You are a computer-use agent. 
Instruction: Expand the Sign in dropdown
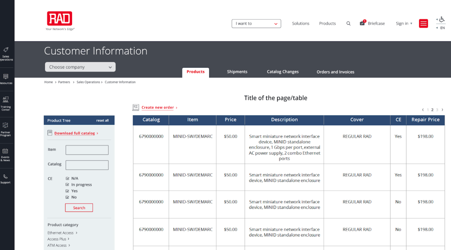point(404,24)
